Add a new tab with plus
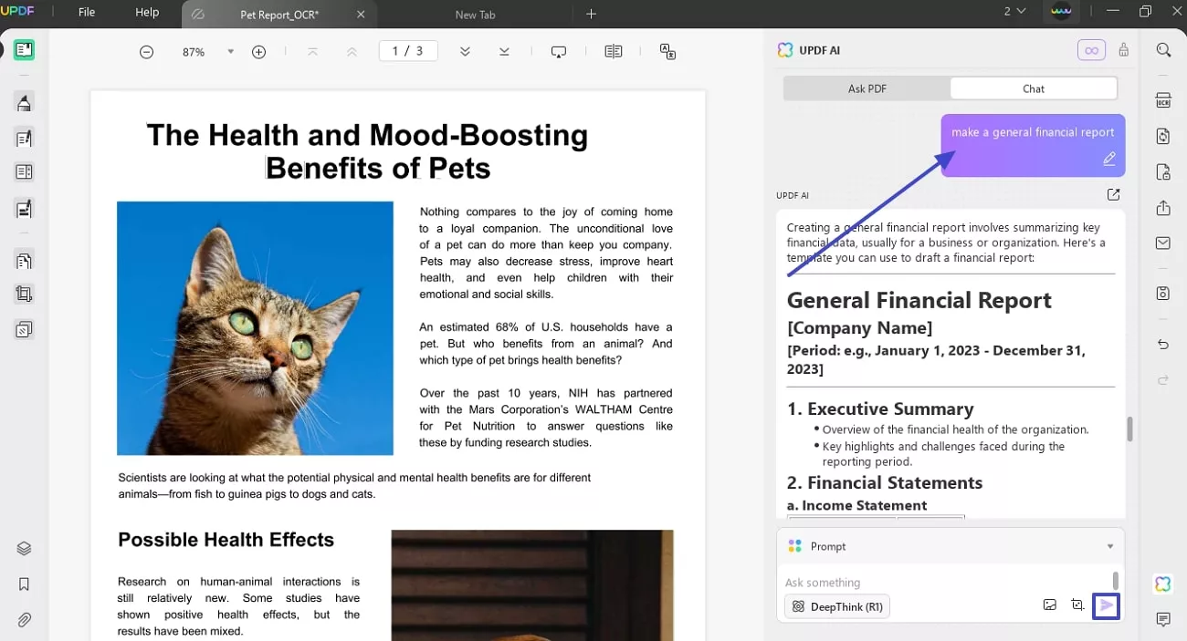The width and height of the screenshot is (1187, 641). pyautogui.click(x=591, y=14)
